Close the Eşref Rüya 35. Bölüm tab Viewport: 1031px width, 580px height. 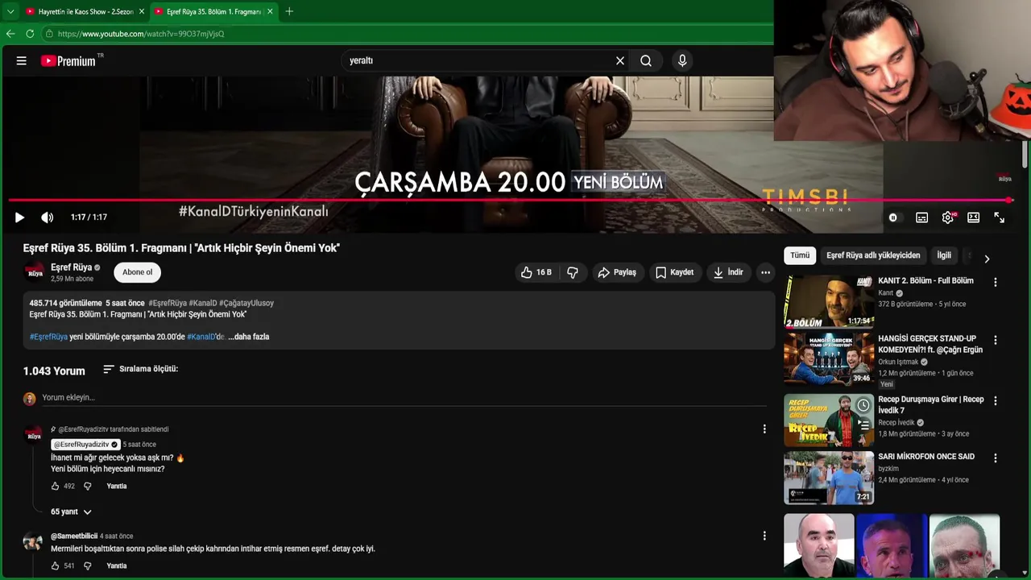(270, 12)
